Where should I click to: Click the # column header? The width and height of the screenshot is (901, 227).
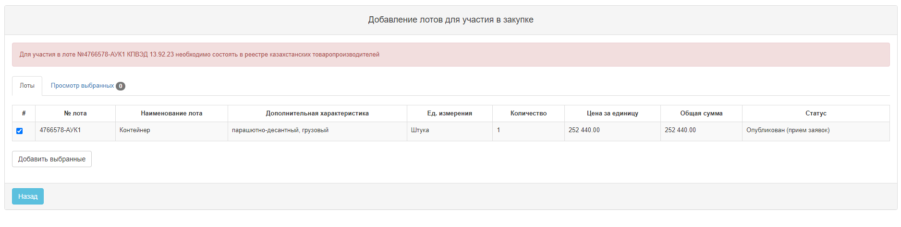click(24, 113)
